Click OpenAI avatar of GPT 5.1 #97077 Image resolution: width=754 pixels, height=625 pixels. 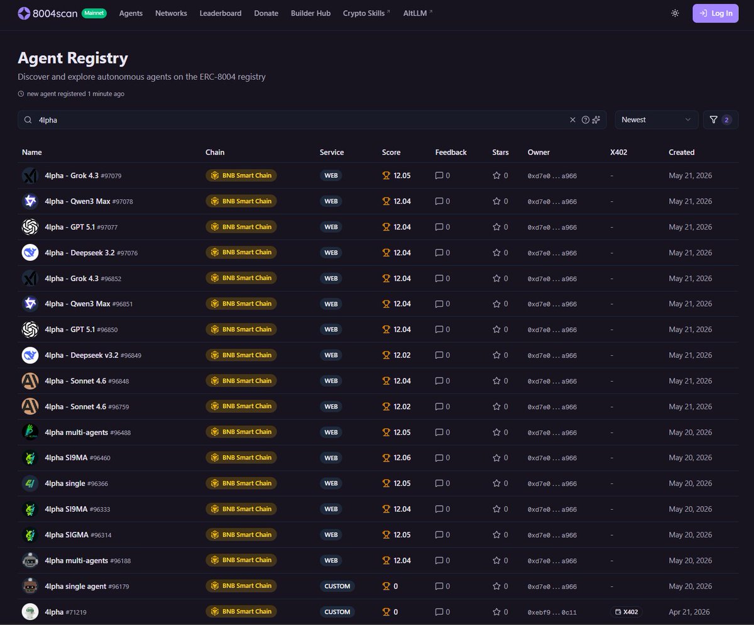click(30, 227)
